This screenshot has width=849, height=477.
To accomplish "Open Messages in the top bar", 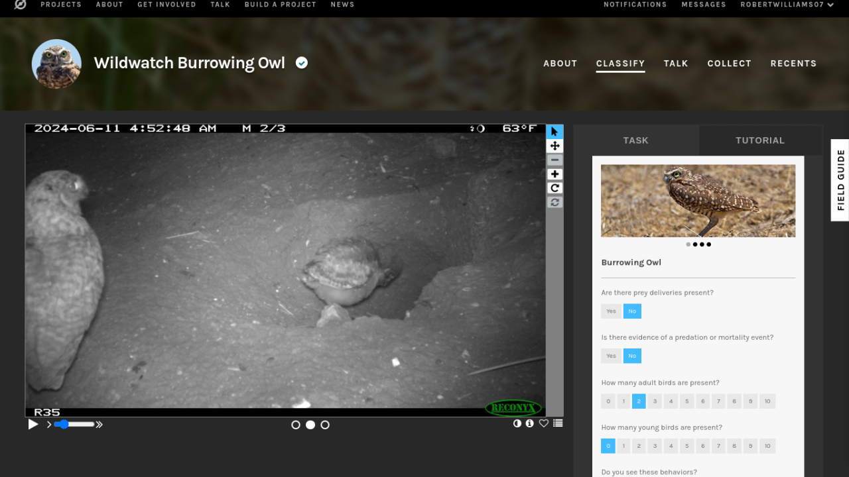I will [704, 5].
